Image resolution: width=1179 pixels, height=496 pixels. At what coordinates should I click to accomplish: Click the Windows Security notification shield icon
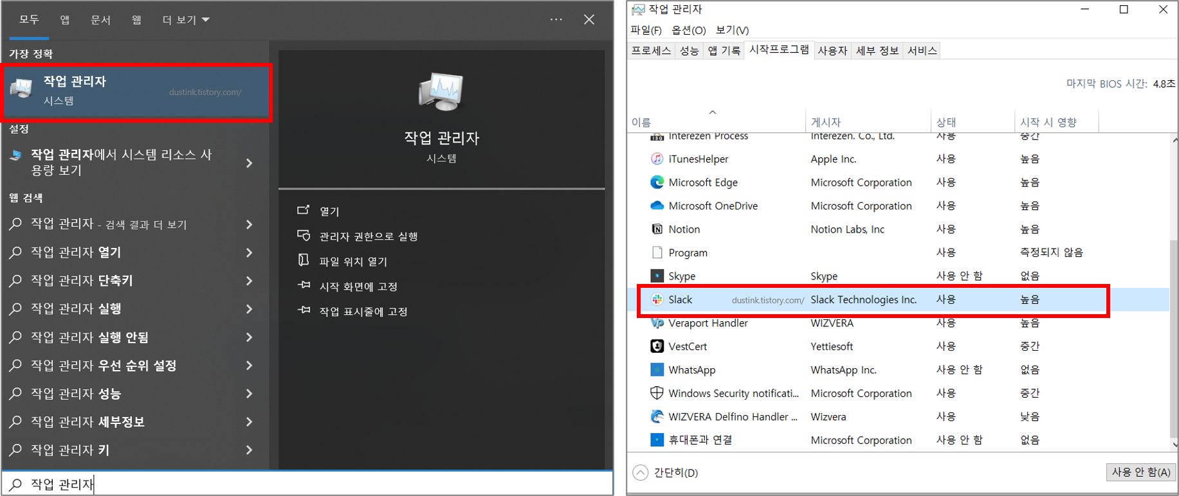tap(657, 393)
